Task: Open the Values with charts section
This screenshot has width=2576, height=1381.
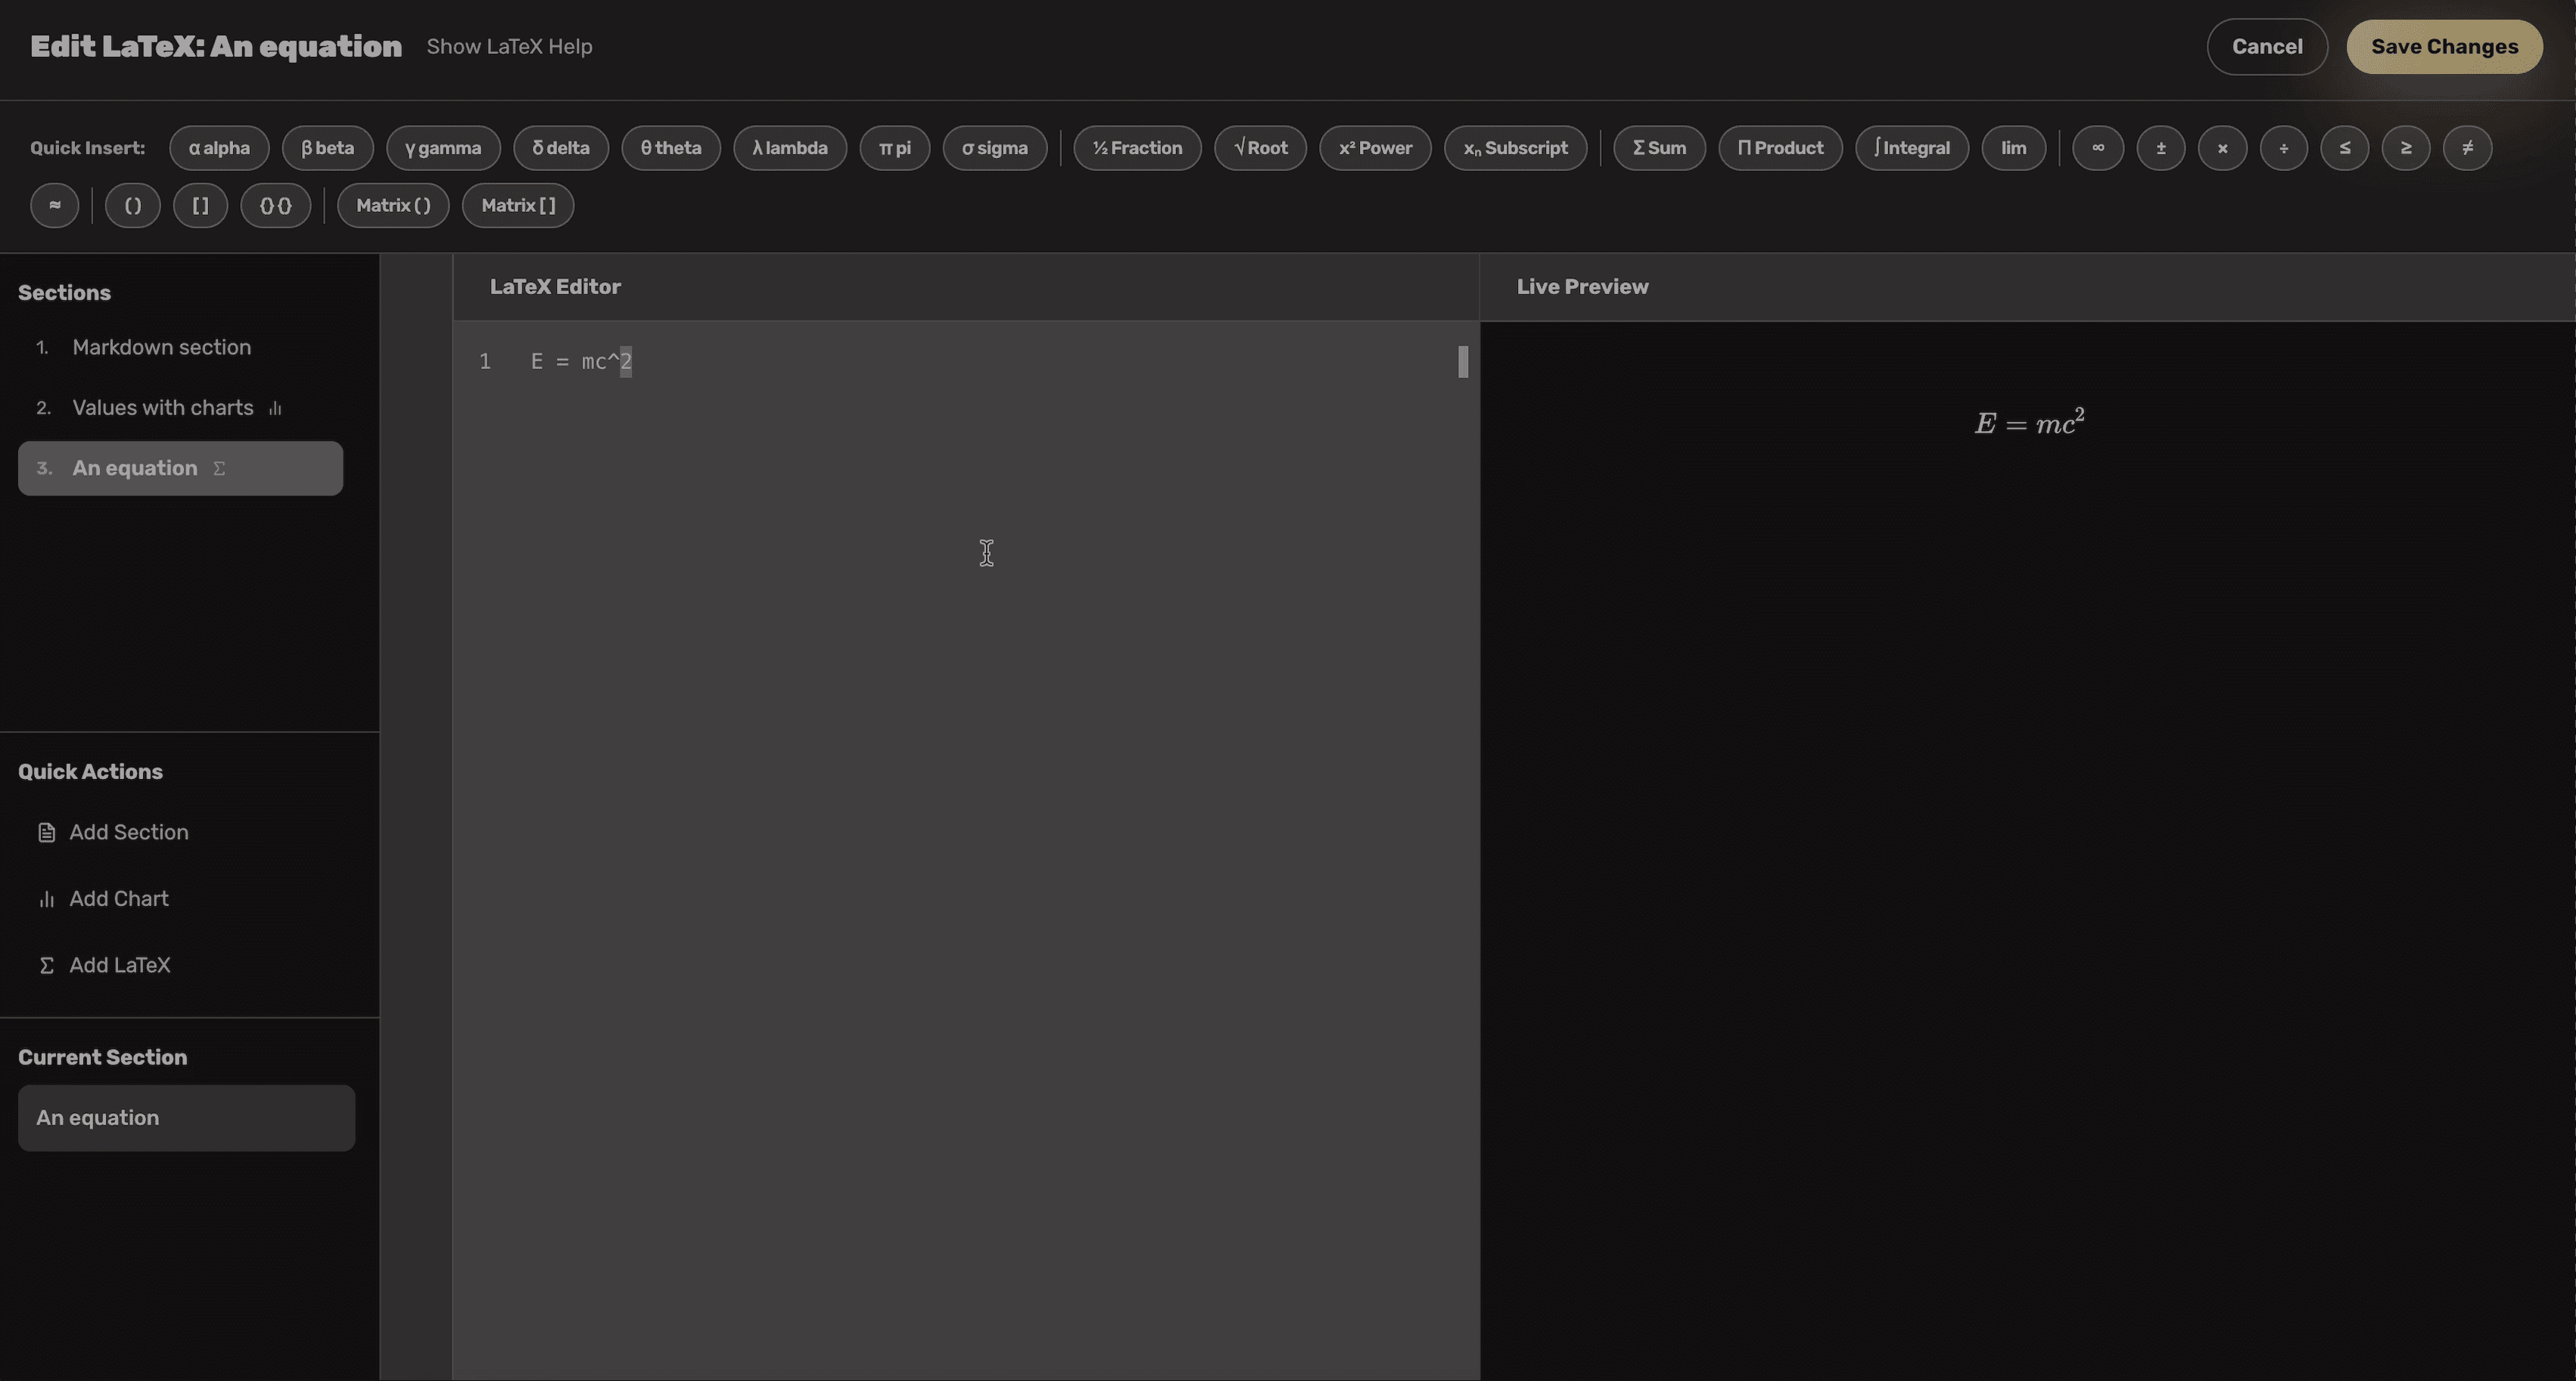Action: [x=163, y=408]
